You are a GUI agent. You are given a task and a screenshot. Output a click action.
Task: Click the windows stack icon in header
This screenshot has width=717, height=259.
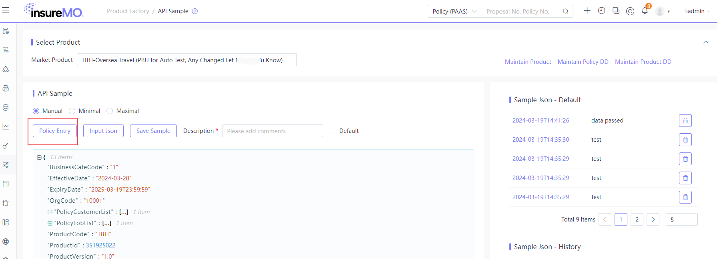616,11
